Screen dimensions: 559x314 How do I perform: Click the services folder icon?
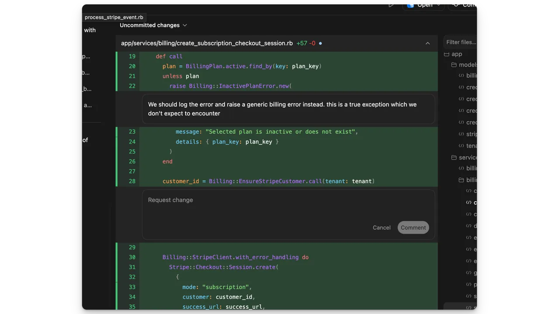(x=454, y=157)
